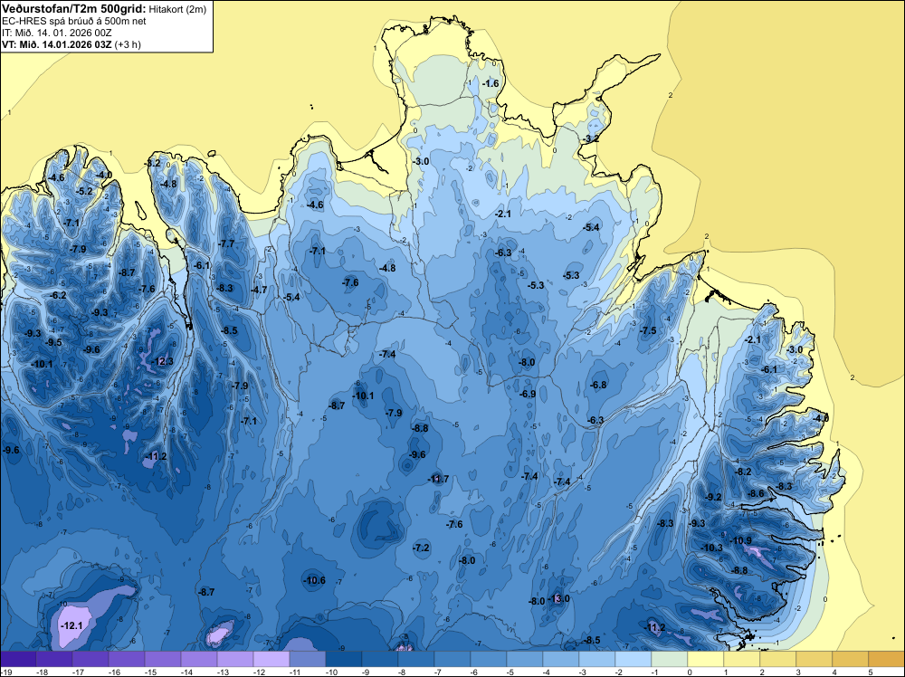Click the -5.2 temperature label
This screenshot has width=905, height=677.
click(x=84, y=191)
